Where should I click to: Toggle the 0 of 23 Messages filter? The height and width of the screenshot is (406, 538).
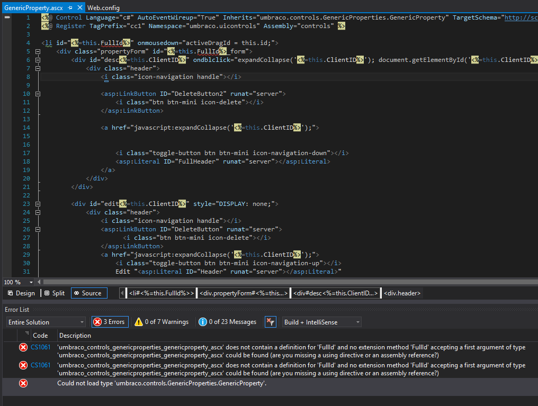228,322
